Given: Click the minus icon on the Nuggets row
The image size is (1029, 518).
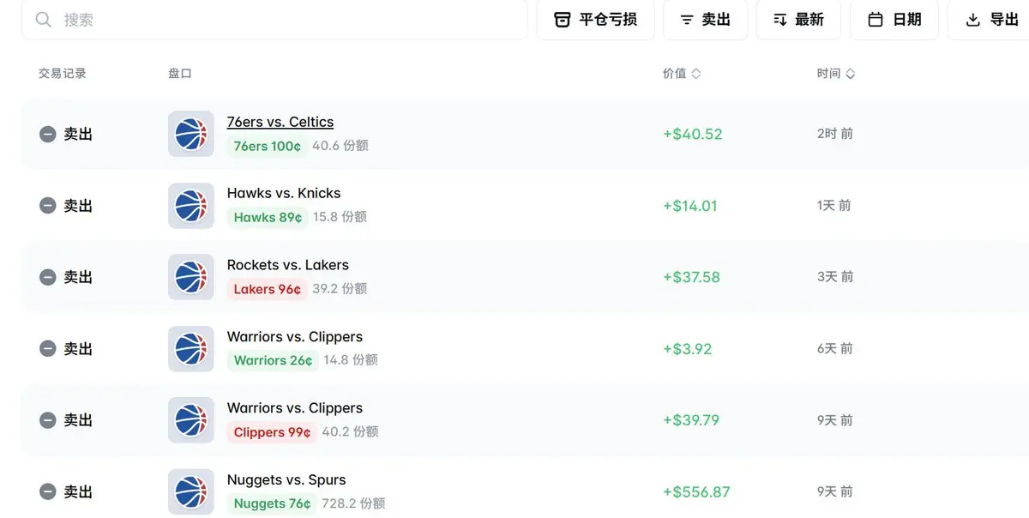Looking at the screenshot, I should (48, 492).
